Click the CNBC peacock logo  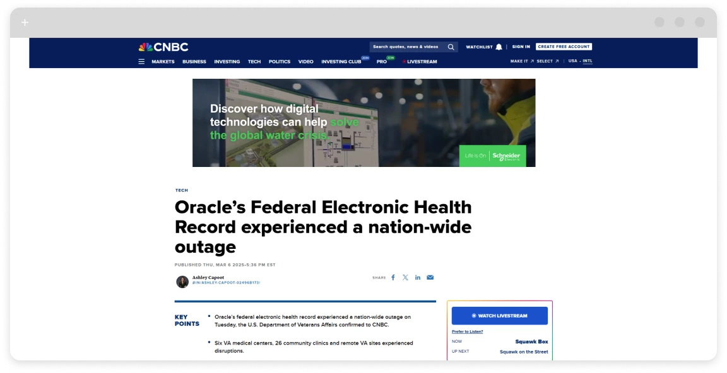[x=163, y=47]
